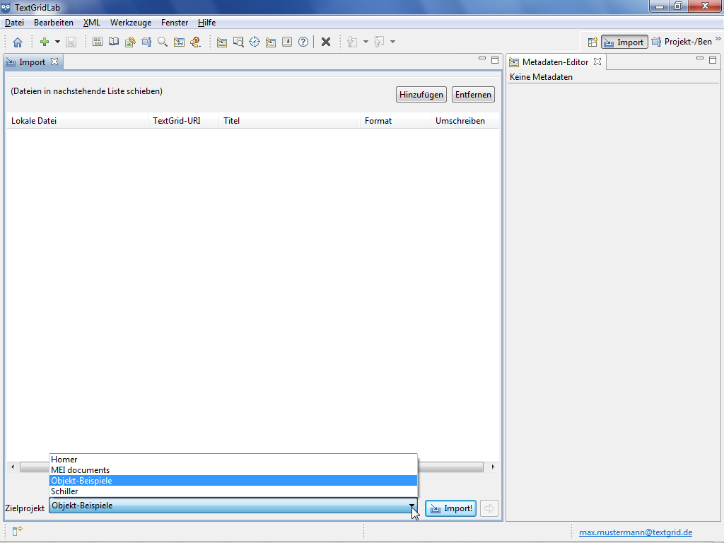This screenshot has width=724, height=543.
Task: Click the home icon in the toolbar
Action: [18, 42]
